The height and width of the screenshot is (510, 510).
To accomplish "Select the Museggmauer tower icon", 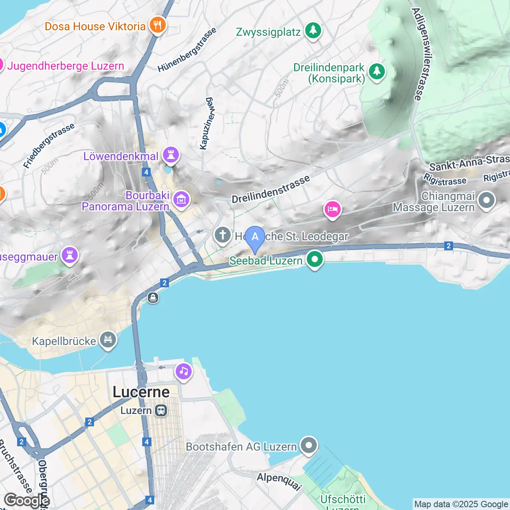I will (70, 255).
